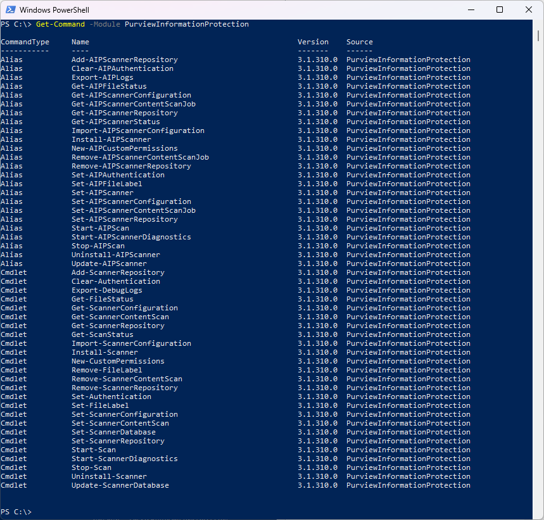Click the "Add-ScannerRepository" cmdlet name
Image resolution: width=544 pixels, height=520 pixels.
pos(118,272)
